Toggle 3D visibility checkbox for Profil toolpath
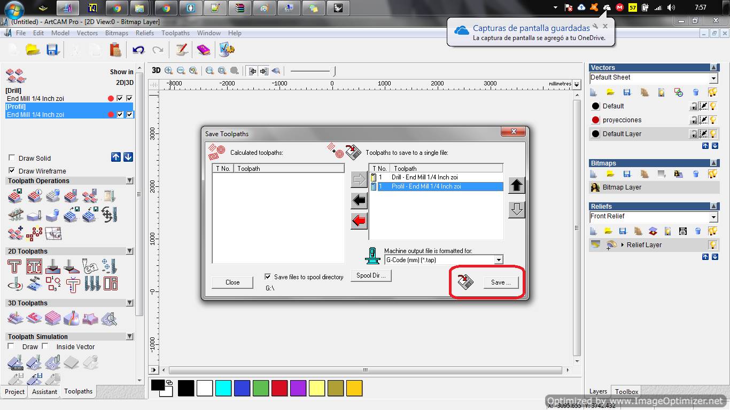 (129, 115)
